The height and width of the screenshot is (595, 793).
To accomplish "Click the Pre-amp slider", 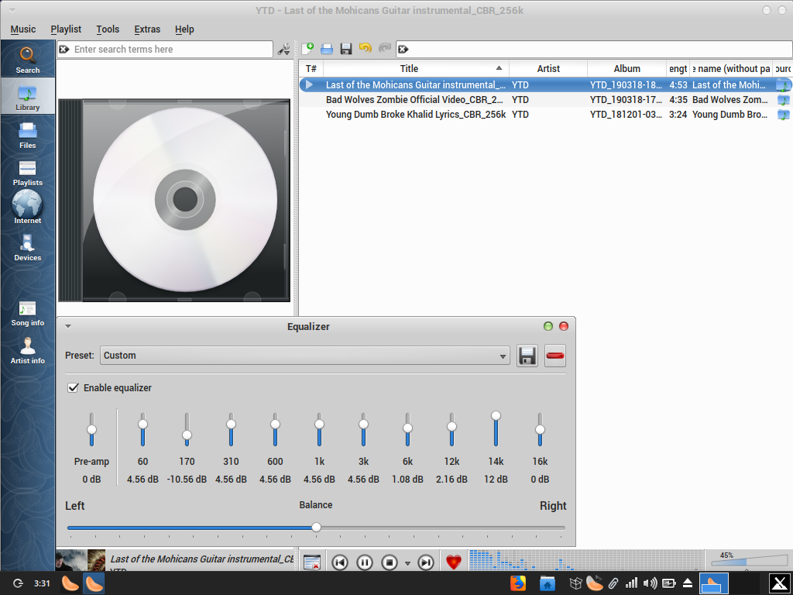I will [91, 429].
